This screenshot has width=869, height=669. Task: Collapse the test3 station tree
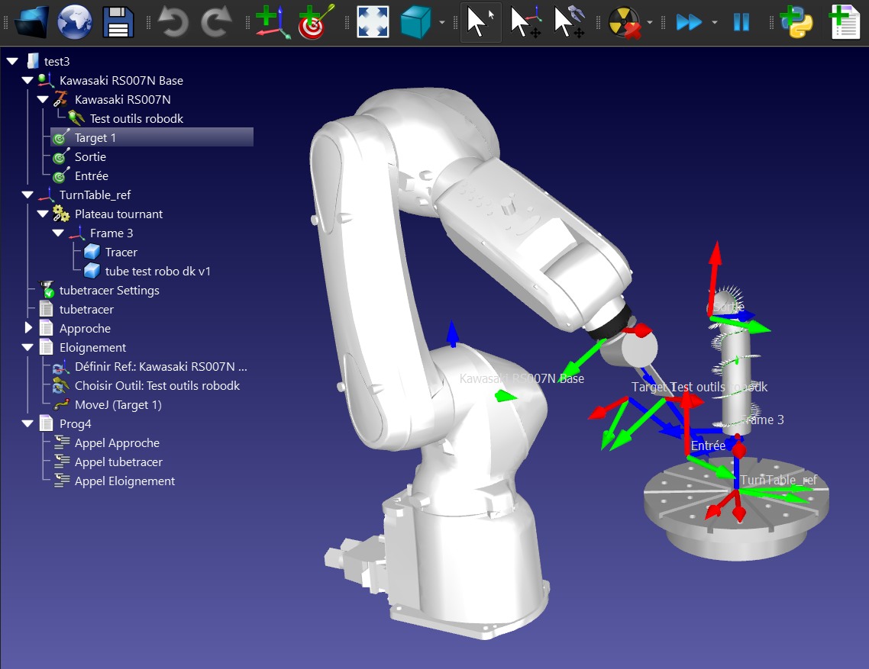pyautogui.click(x=13, y=62)
